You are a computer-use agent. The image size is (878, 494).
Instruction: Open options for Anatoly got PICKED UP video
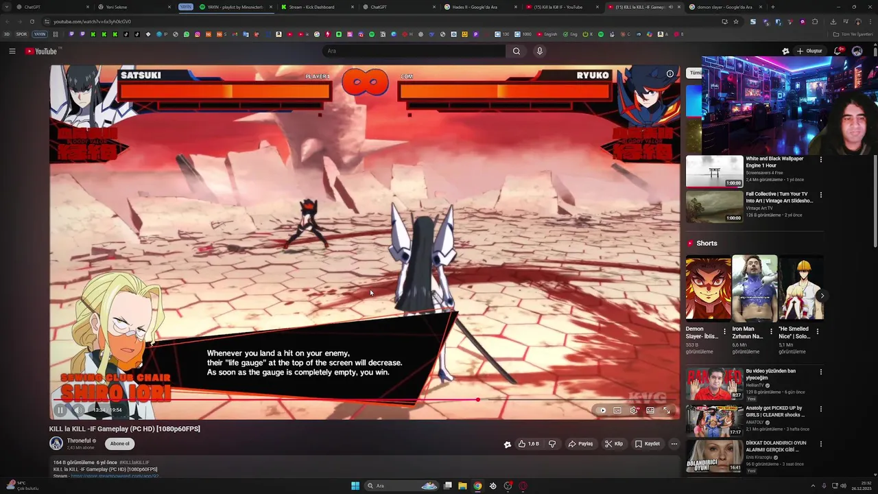point(820,409)
